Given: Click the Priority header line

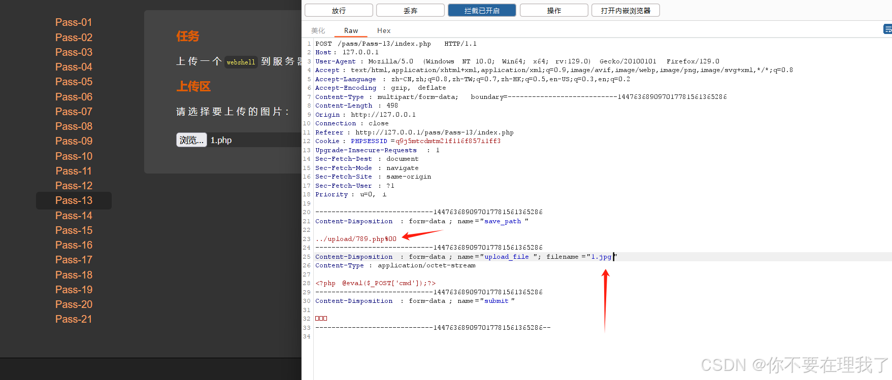Looking at the screenshot, I should tap(351, 194).
